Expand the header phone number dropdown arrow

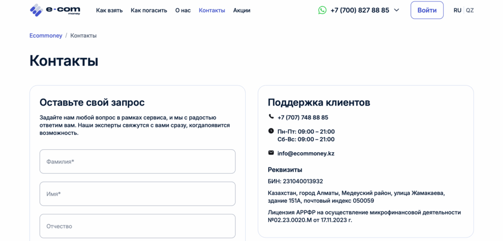397,10
